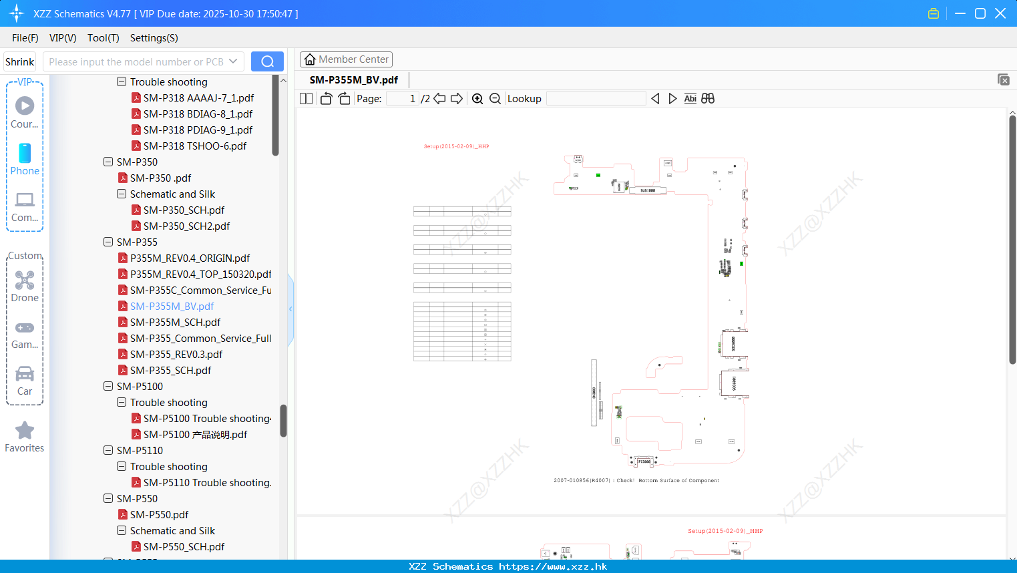
Task: Find previous lookup result triangle
Action: point(655,99)
